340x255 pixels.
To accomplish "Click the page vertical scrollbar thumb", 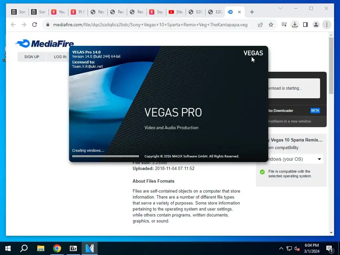I will coord(331,65).
